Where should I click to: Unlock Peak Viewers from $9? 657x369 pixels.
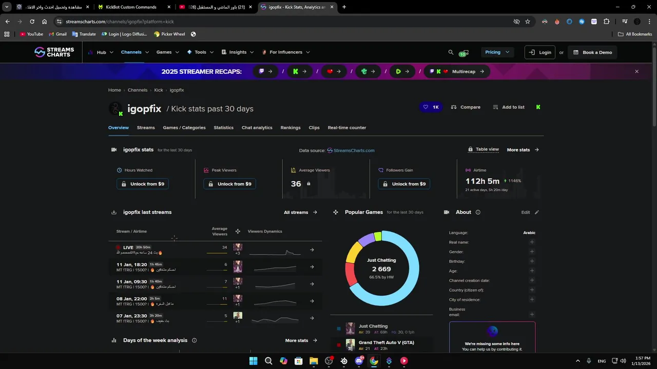229,184
